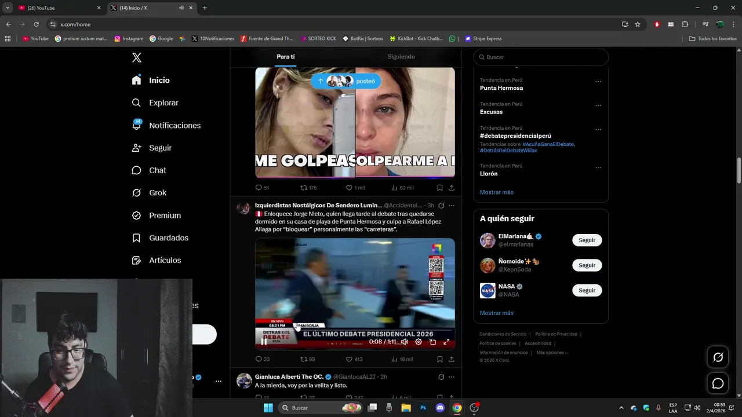This screenshot has width=742, height=417.
Task: Go to Inicio in sidebar
Action: (151, 81)
